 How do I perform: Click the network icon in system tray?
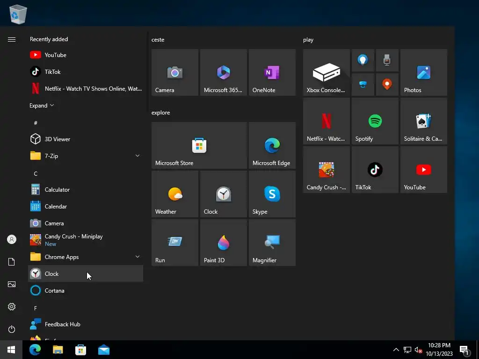407,350
